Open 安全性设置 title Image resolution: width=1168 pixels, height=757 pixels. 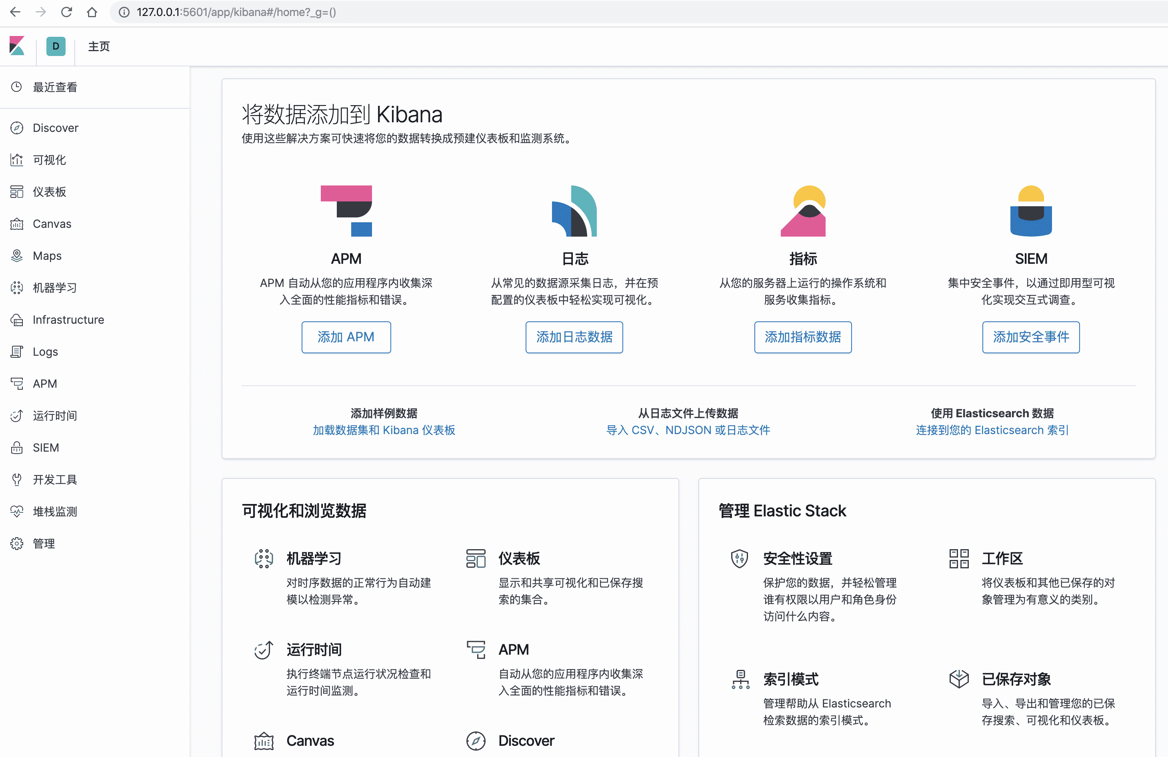click(x=798, y=558)
